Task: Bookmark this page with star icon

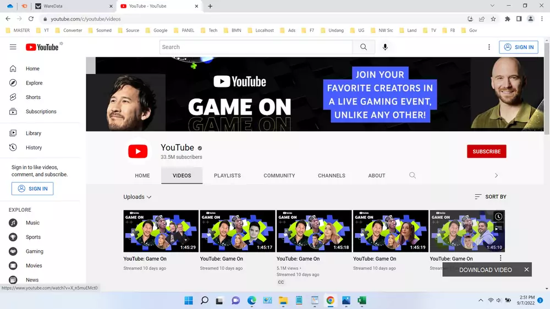Action: pyautogui.click(x=493, y=19)
